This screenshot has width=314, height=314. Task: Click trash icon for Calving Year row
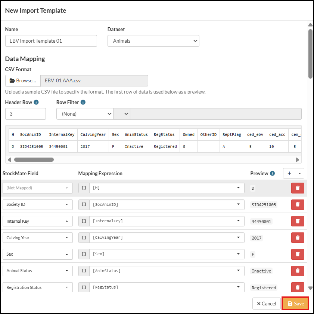(x=298, y=238)
